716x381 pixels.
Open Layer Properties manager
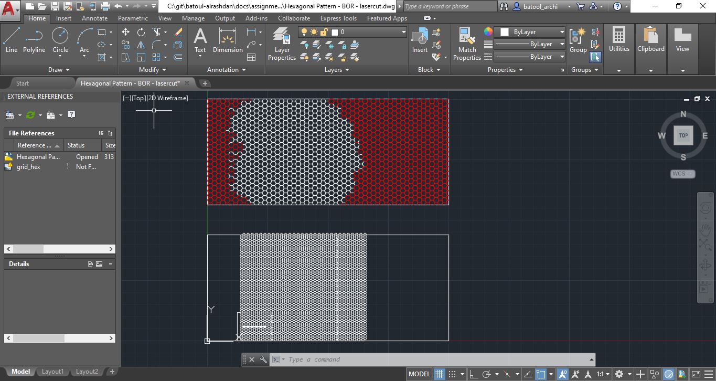click(x=282, y=44)
